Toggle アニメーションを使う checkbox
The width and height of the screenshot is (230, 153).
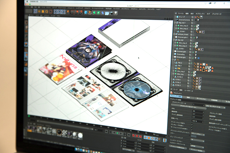pos(192,124)
